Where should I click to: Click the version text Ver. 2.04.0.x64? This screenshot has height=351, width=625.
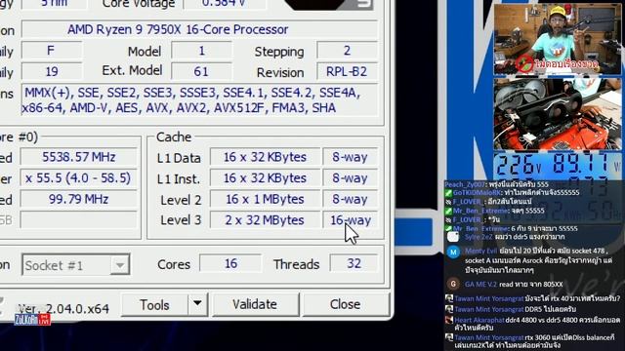63,308
